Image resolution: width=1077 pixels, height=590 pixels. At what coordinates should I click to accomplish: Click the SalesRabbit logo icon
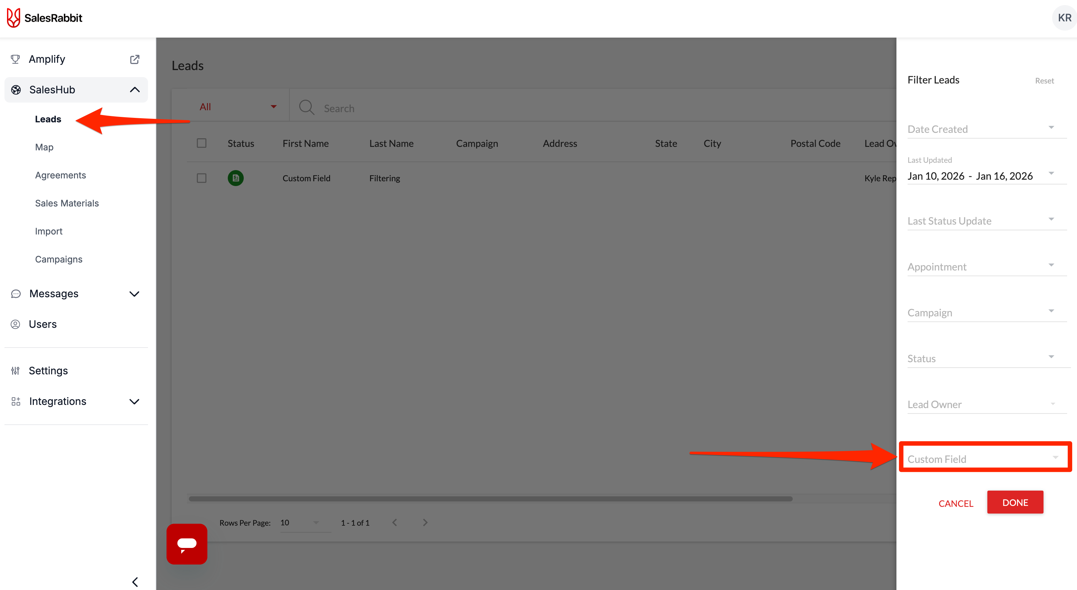[13, 18]
